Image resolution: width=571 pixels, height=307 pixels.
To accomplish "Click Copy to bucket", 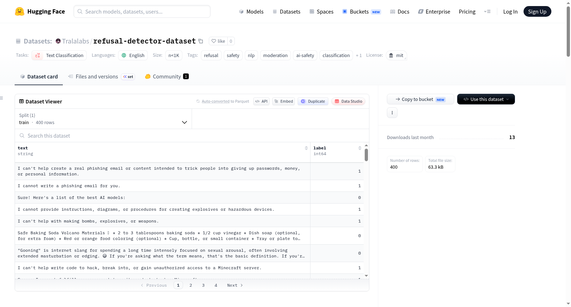I will [x=420, y=99].
